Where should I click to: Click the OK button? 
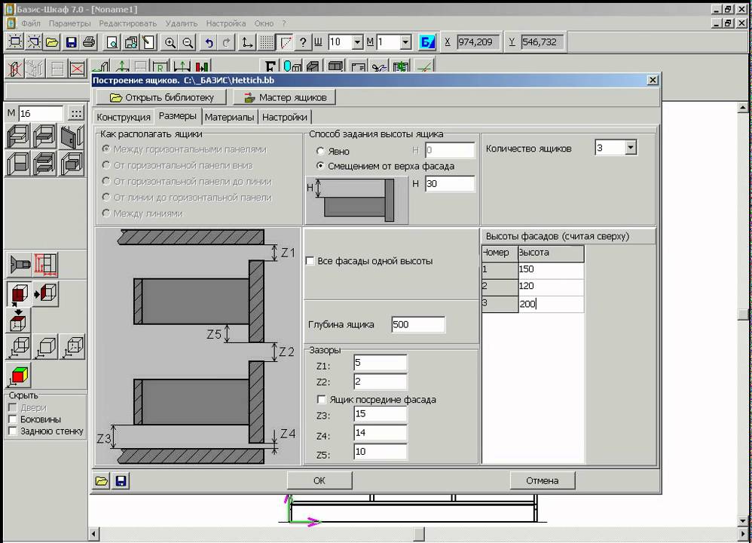(319, 480)
